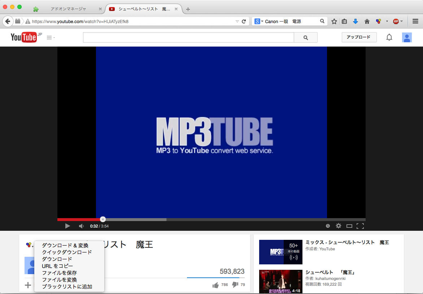
Task: Open downloads via blue arrow icon
Action: point(356,21)
